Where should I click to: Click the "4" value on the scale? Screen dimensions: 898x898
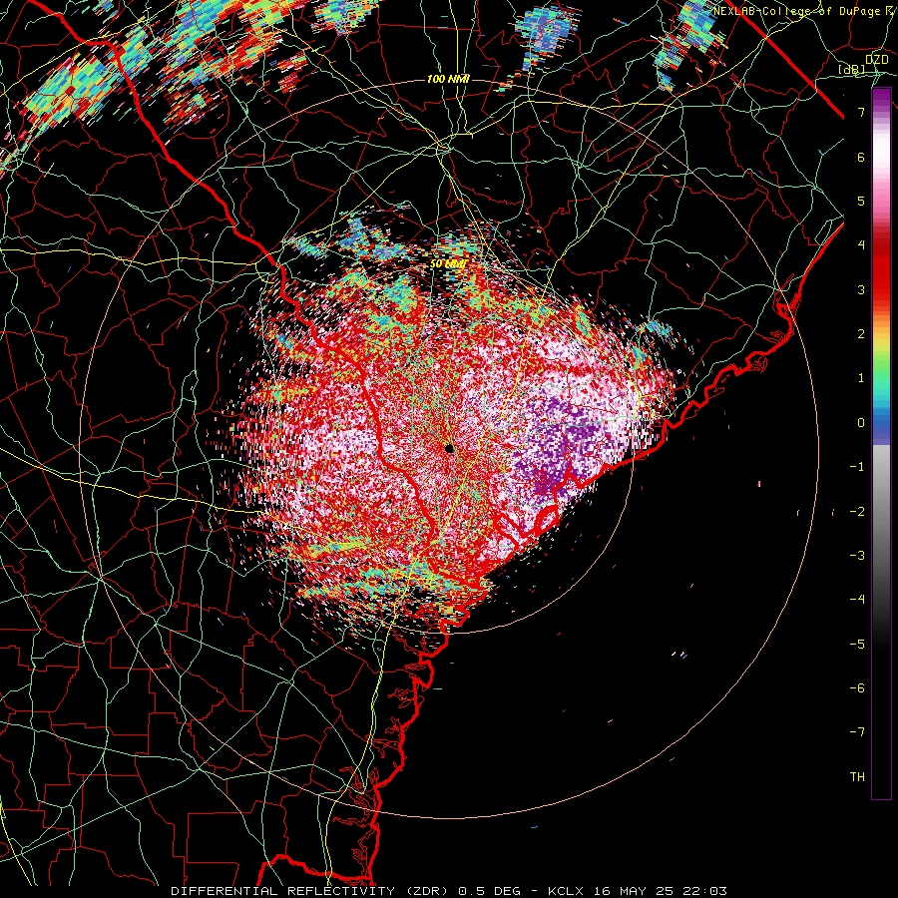(861, 245)
